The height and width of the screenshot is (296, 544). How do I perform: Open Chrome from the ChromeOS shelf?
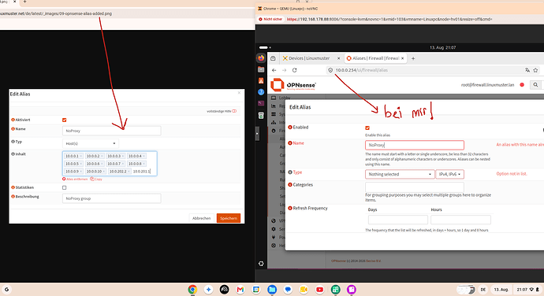coord(192,290)
